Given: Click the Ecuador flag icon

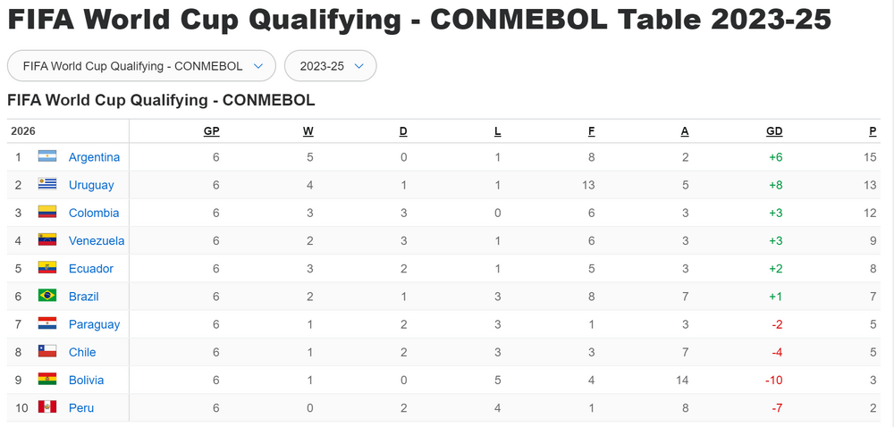Looking at the screenshot, I should tap(47, 268).
